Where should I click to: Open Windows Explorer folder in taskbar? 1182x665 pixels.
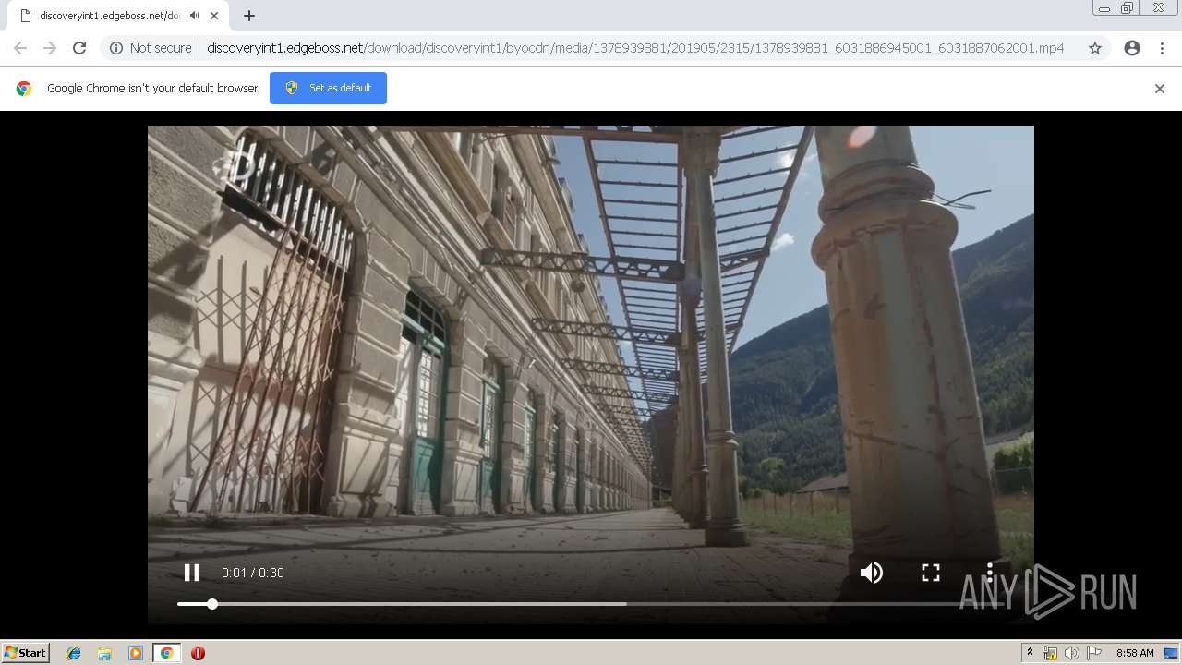pos(104,653)
